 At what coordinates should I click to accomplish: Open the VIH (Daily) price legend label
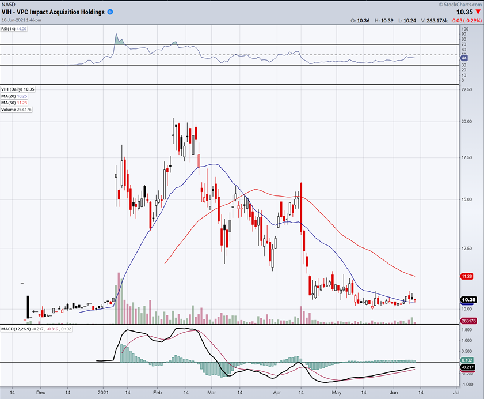click(x=18, y=89)
